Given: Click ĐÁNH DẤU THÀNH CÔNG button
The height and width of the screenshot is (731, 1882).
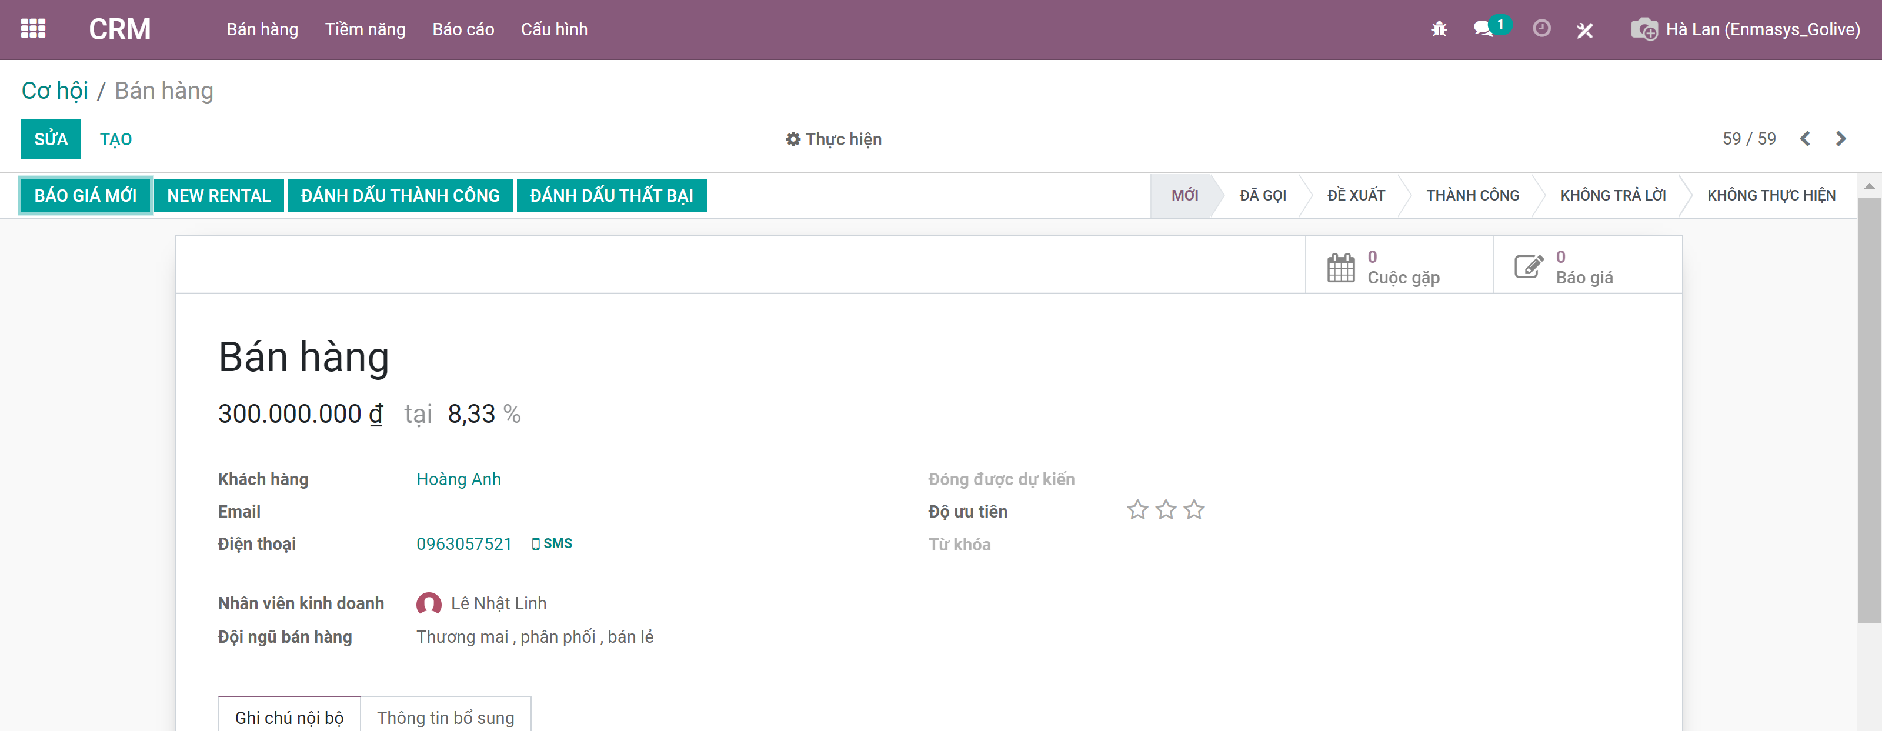Looking at the screenshot, I should pyautogui.click(x=400, y=196).
